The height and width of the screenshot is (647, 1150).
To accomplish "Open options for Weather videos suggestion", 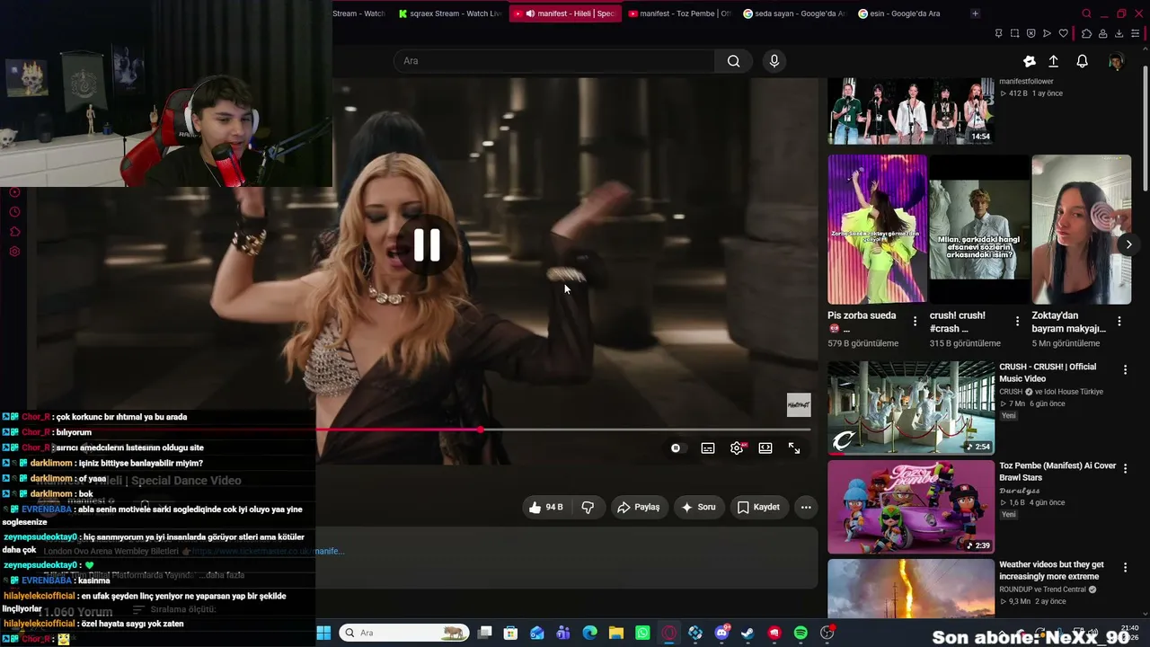I will (1125, 567).
